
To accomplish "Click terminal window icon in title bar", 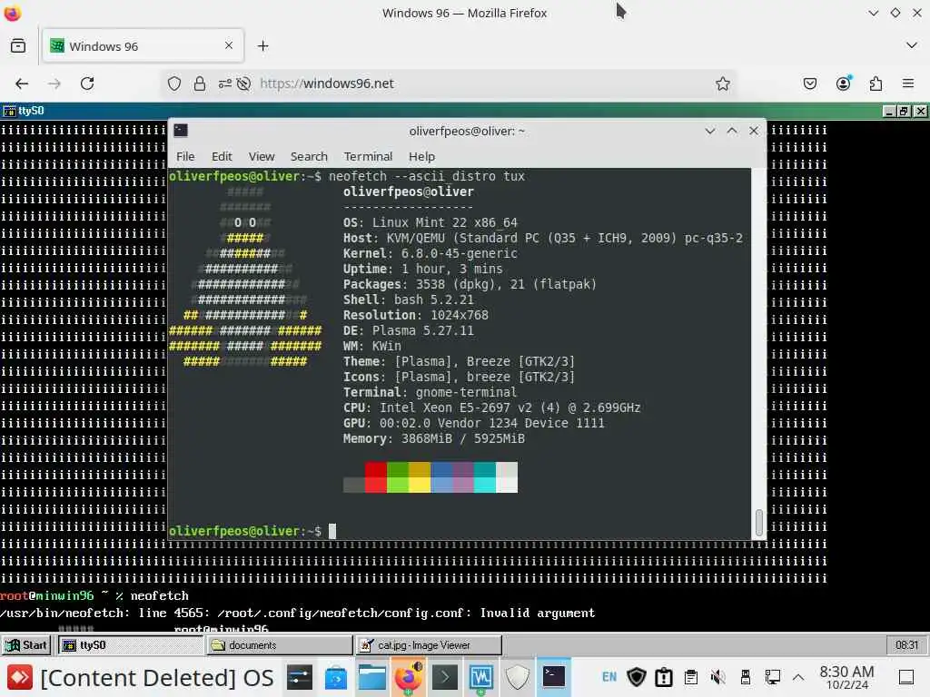I will [x=181, y=131].
